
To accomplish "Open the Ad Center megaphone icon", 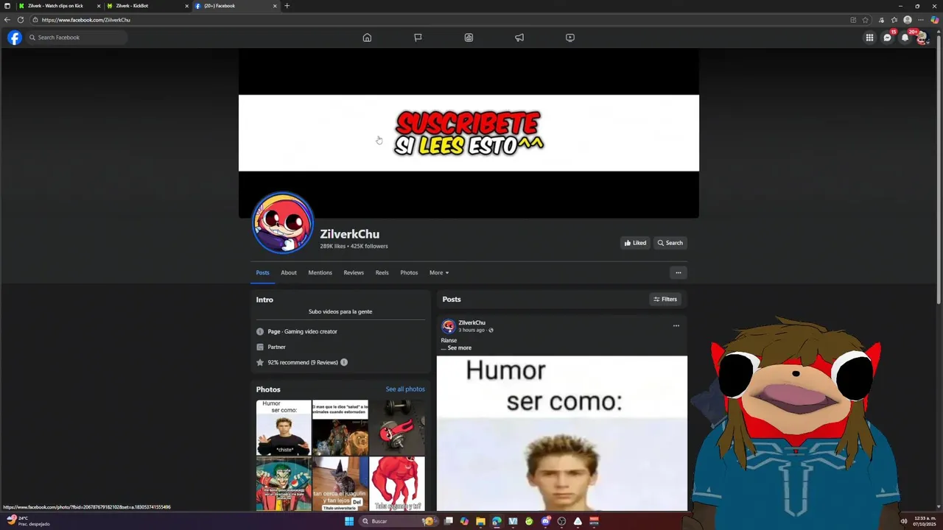I will [x=519, y=38].
